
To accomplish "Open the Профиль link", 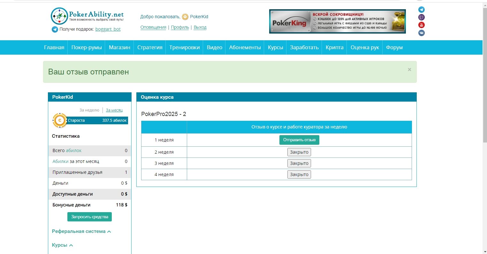I will (180, 27).
